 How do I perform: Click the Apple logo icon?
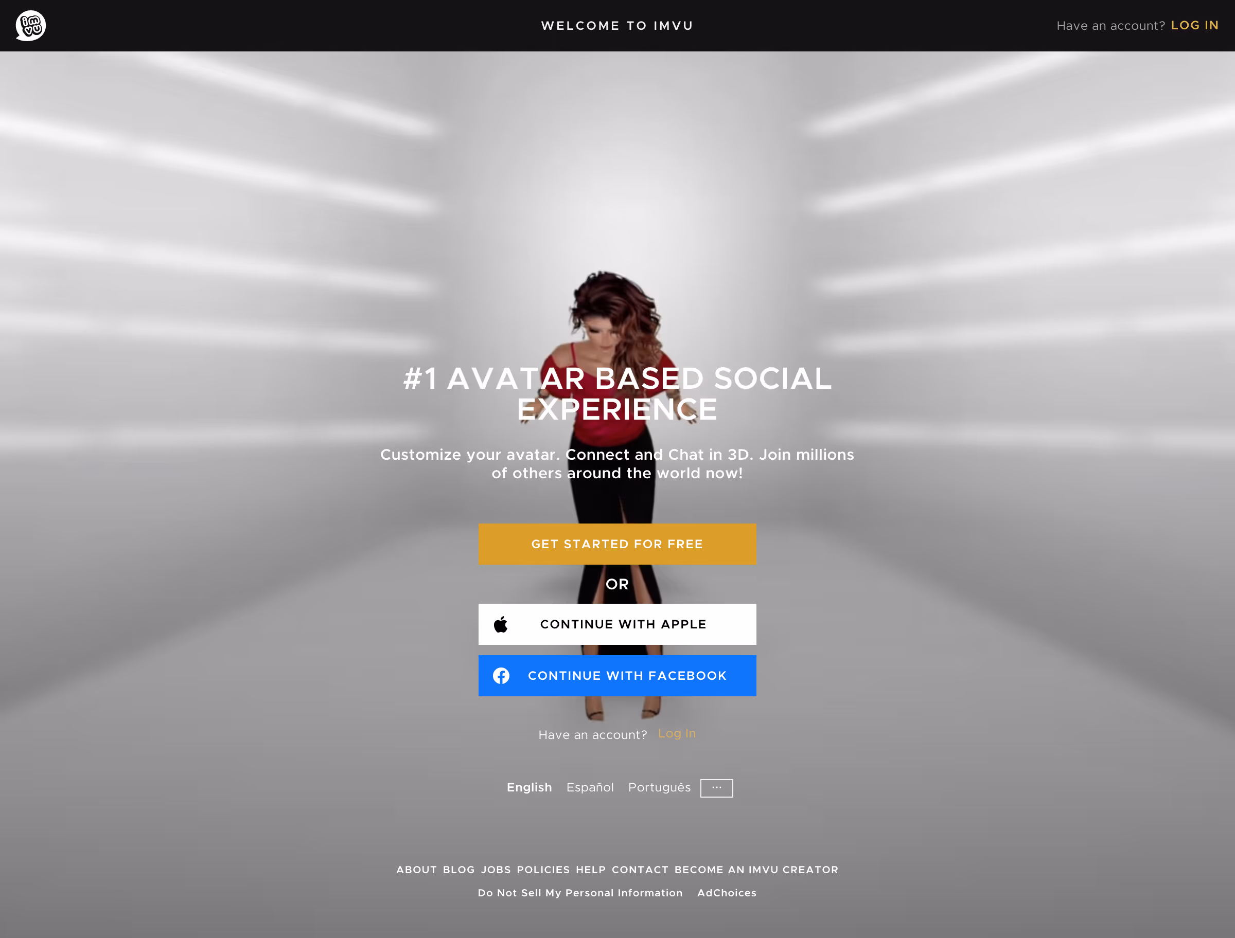(501, 624)
